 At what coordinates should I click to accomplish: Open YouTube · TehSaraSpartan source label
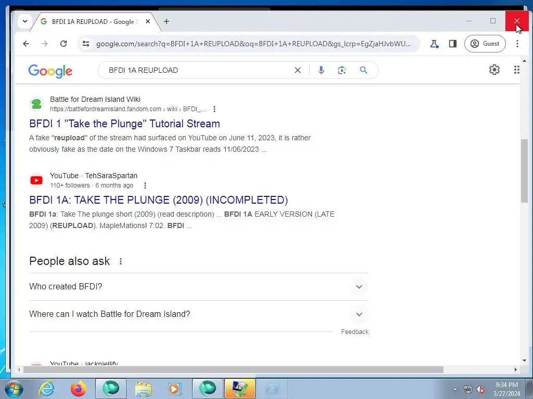click(94, 176)
